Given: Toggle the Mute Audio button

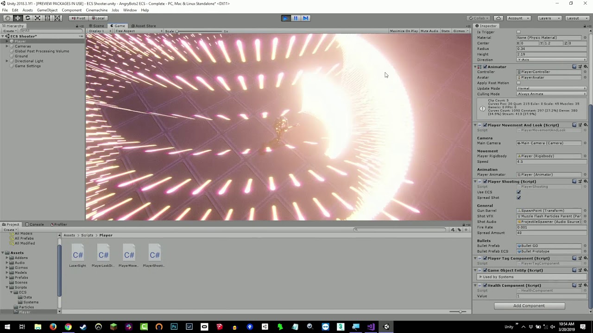Looking at the screenshot, I should (x=429, y=31).
